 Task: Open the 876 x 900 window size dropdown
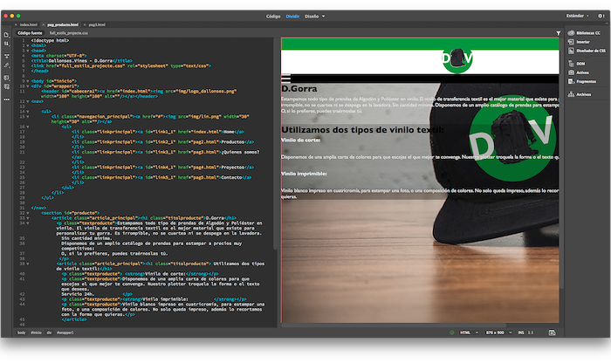click(x=498, y=332)
